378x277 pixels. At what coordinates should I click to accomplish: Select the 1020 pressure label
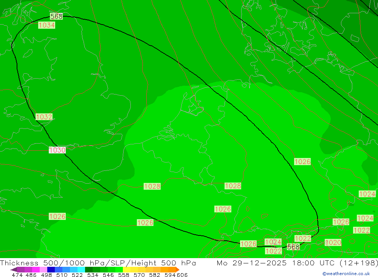333,243
